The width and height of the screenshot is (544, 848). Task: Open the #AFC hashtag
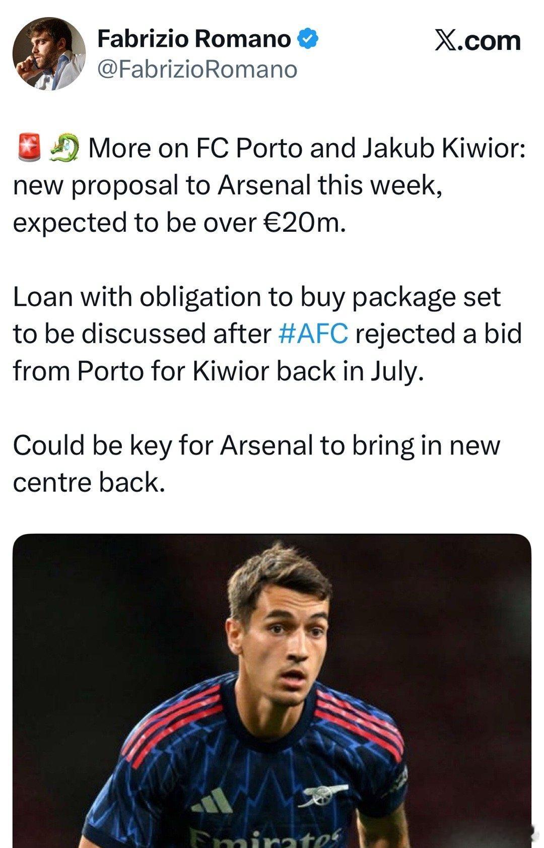[x=313, y=334]
